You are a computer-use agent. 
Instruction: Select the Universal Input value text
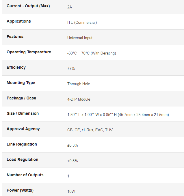point(80,38)
